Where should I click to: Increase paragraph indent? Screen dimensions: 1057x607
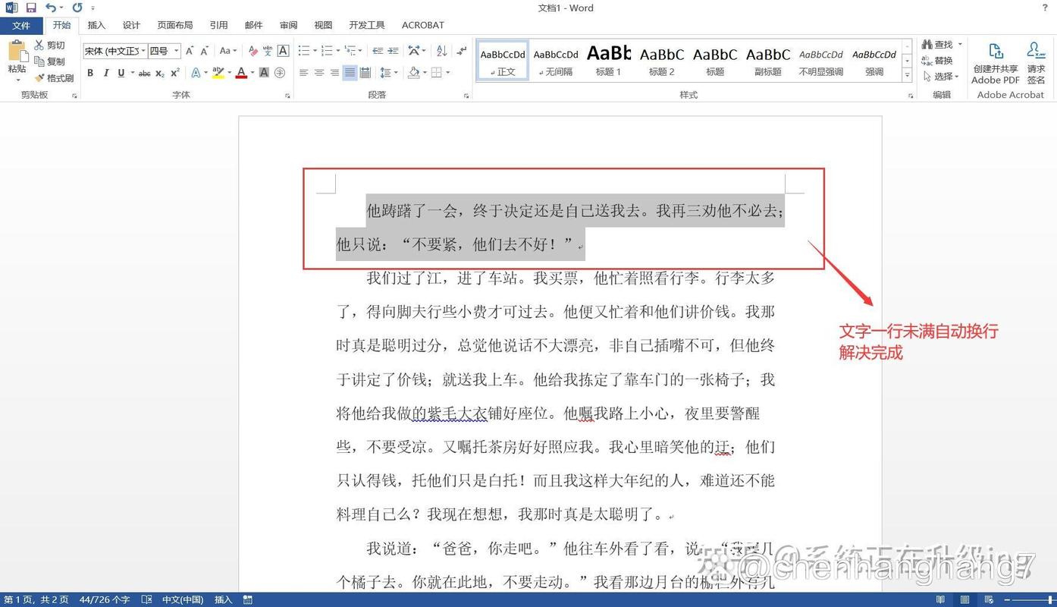pyautogui.click(x=393, y=51)
